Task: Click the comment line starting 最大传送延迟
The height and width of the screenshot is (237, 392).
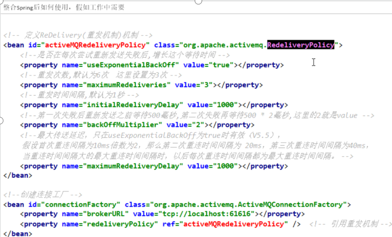Action: (151, 135)
